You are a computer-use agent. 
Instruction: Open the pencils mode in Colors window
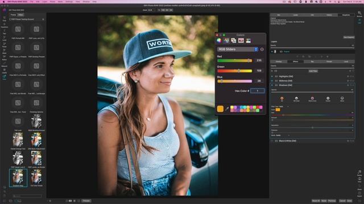point(248,41)
